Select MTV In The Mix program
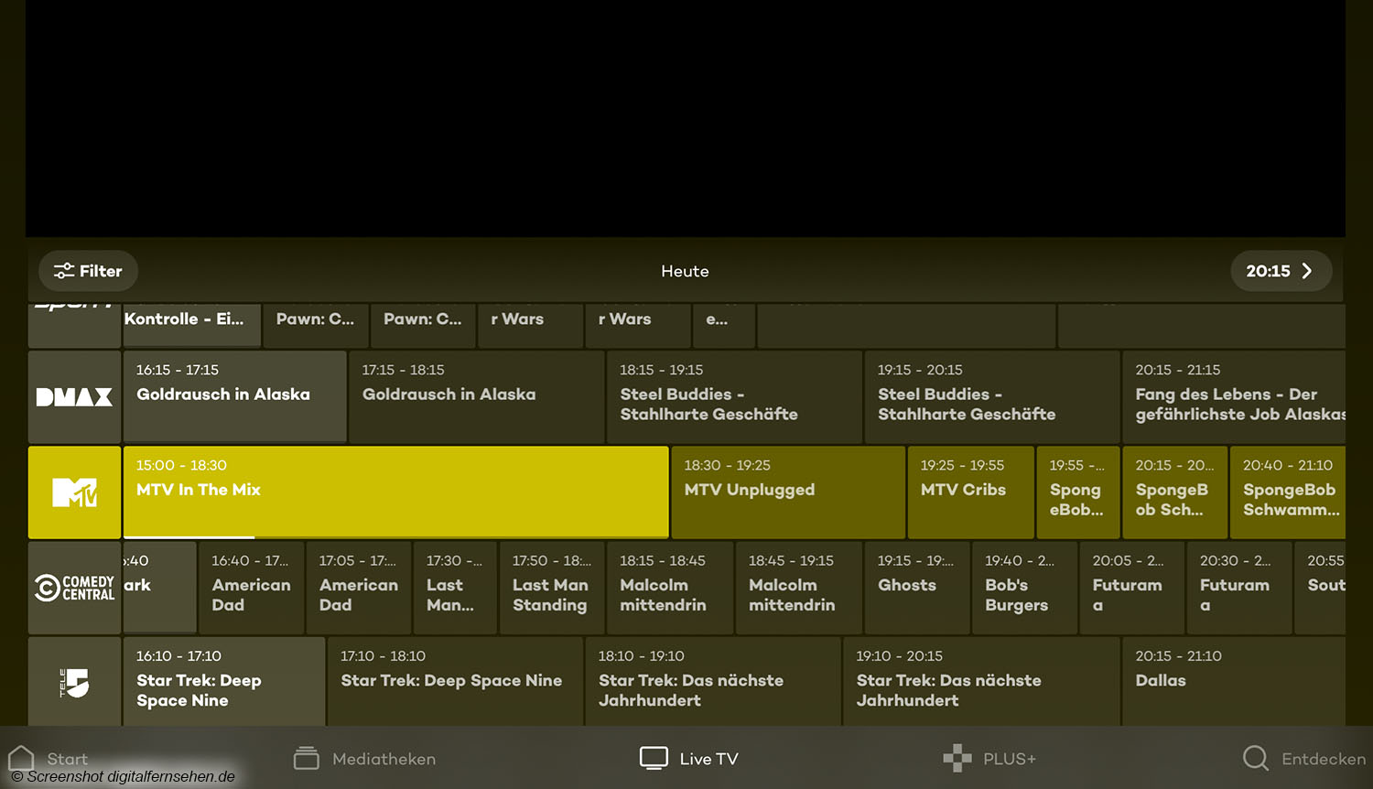 (395, 490)
